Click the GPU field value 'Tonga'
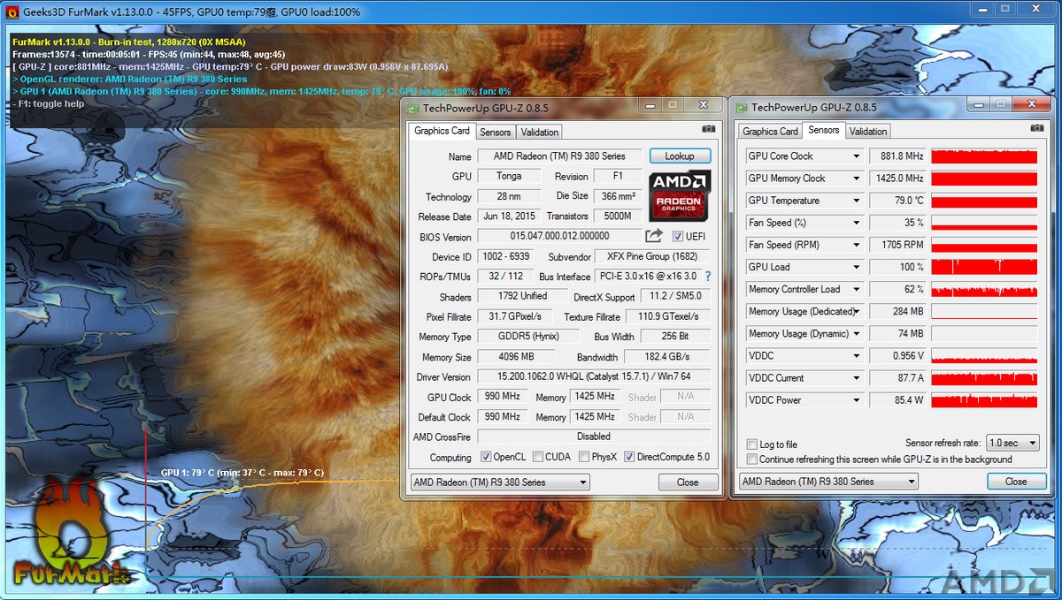This screenshot has height=600, width=1062. click(x=509, y=177)
